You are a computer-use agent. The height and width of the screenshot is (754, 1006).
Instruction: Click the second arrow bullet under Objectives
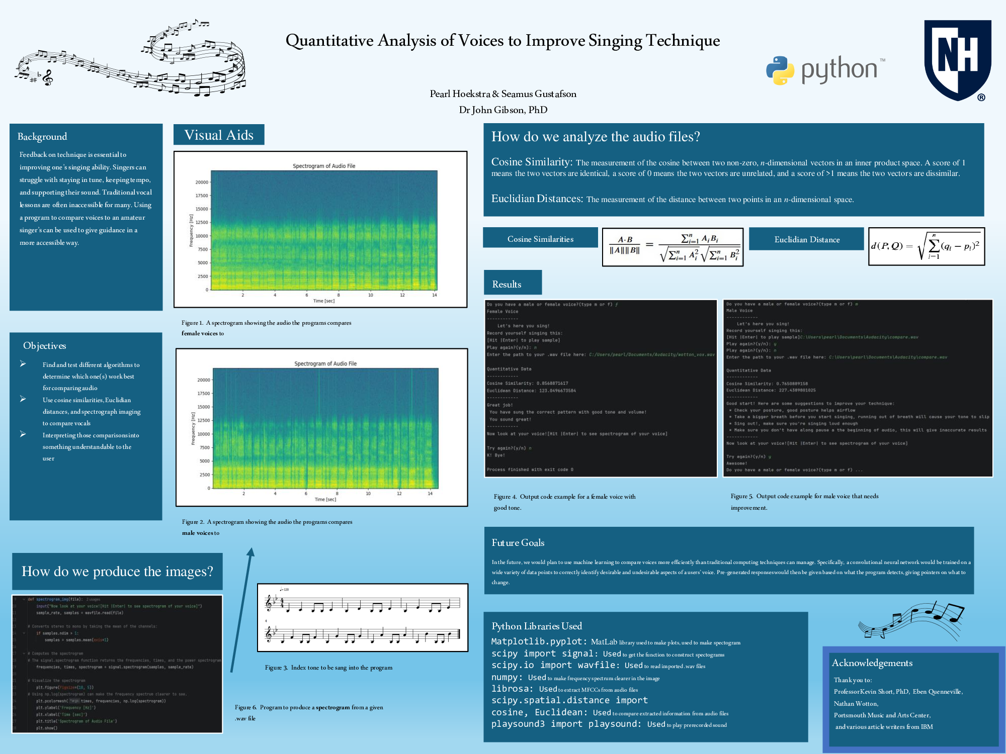23,399
